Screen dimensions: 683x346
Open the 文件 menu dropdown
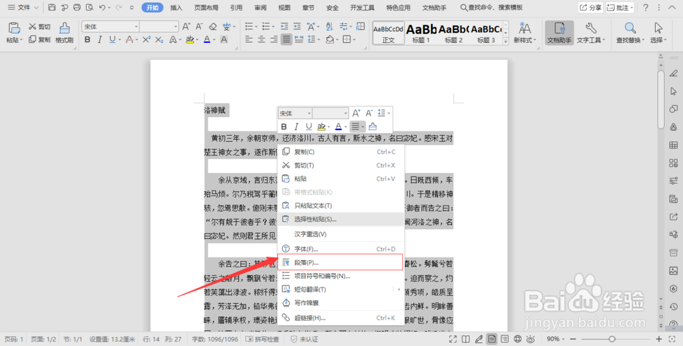pos(23,7)
